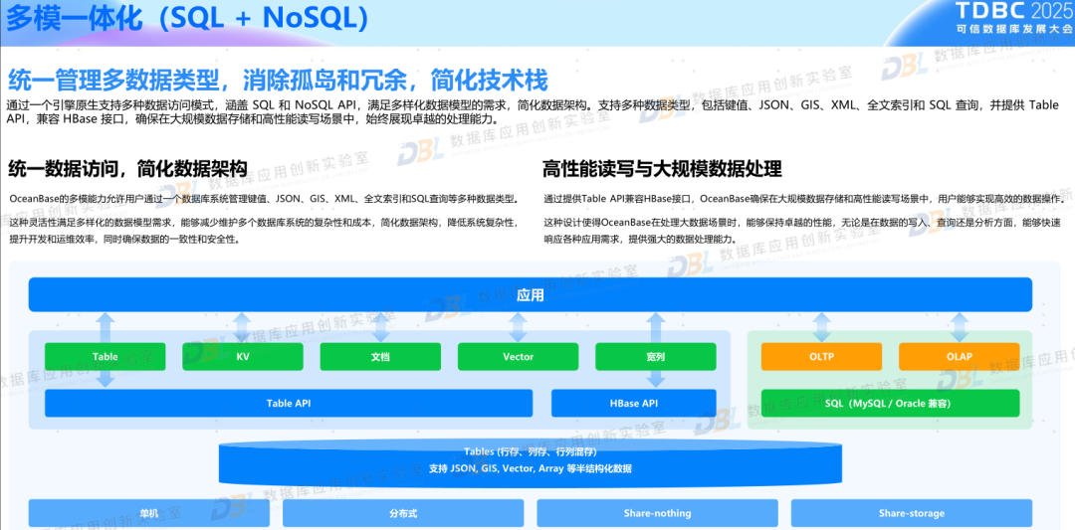Click the blue Table API bar

[289, 403]
